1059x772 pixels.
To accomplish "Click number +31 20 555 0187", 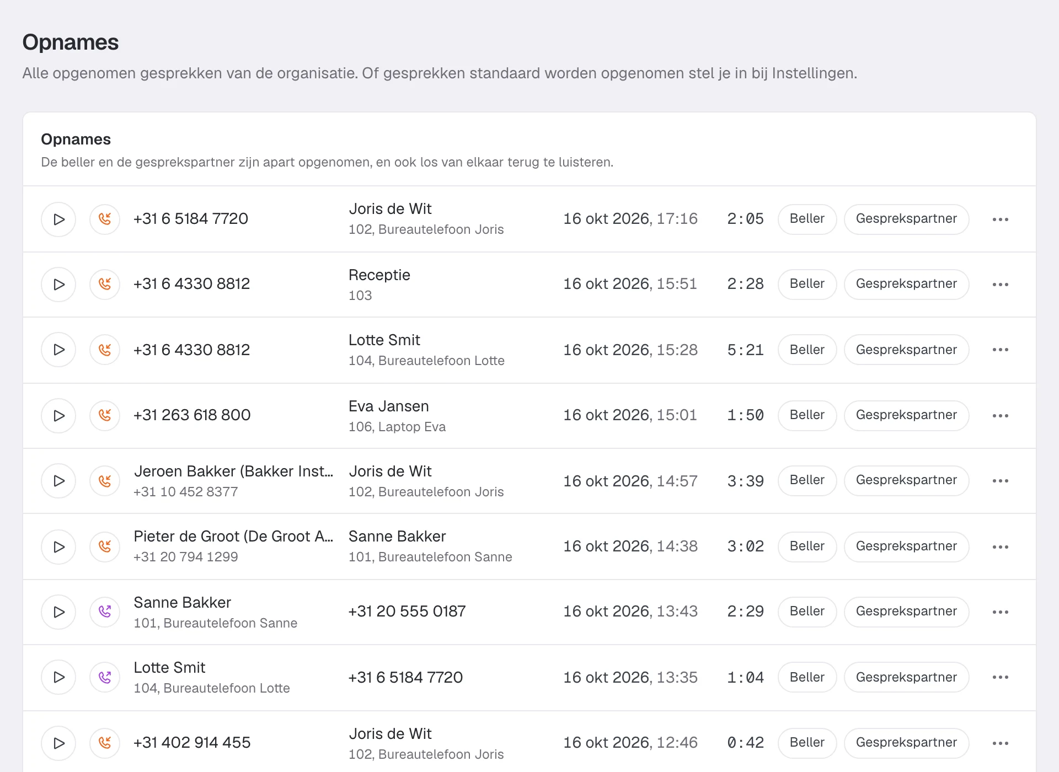I will [x=407, y=612].
